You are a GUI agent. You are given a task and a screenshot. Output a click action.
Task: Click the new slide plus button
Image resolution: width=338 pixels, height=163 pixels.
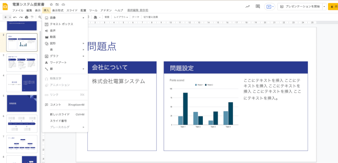click(x=5, y=17)
